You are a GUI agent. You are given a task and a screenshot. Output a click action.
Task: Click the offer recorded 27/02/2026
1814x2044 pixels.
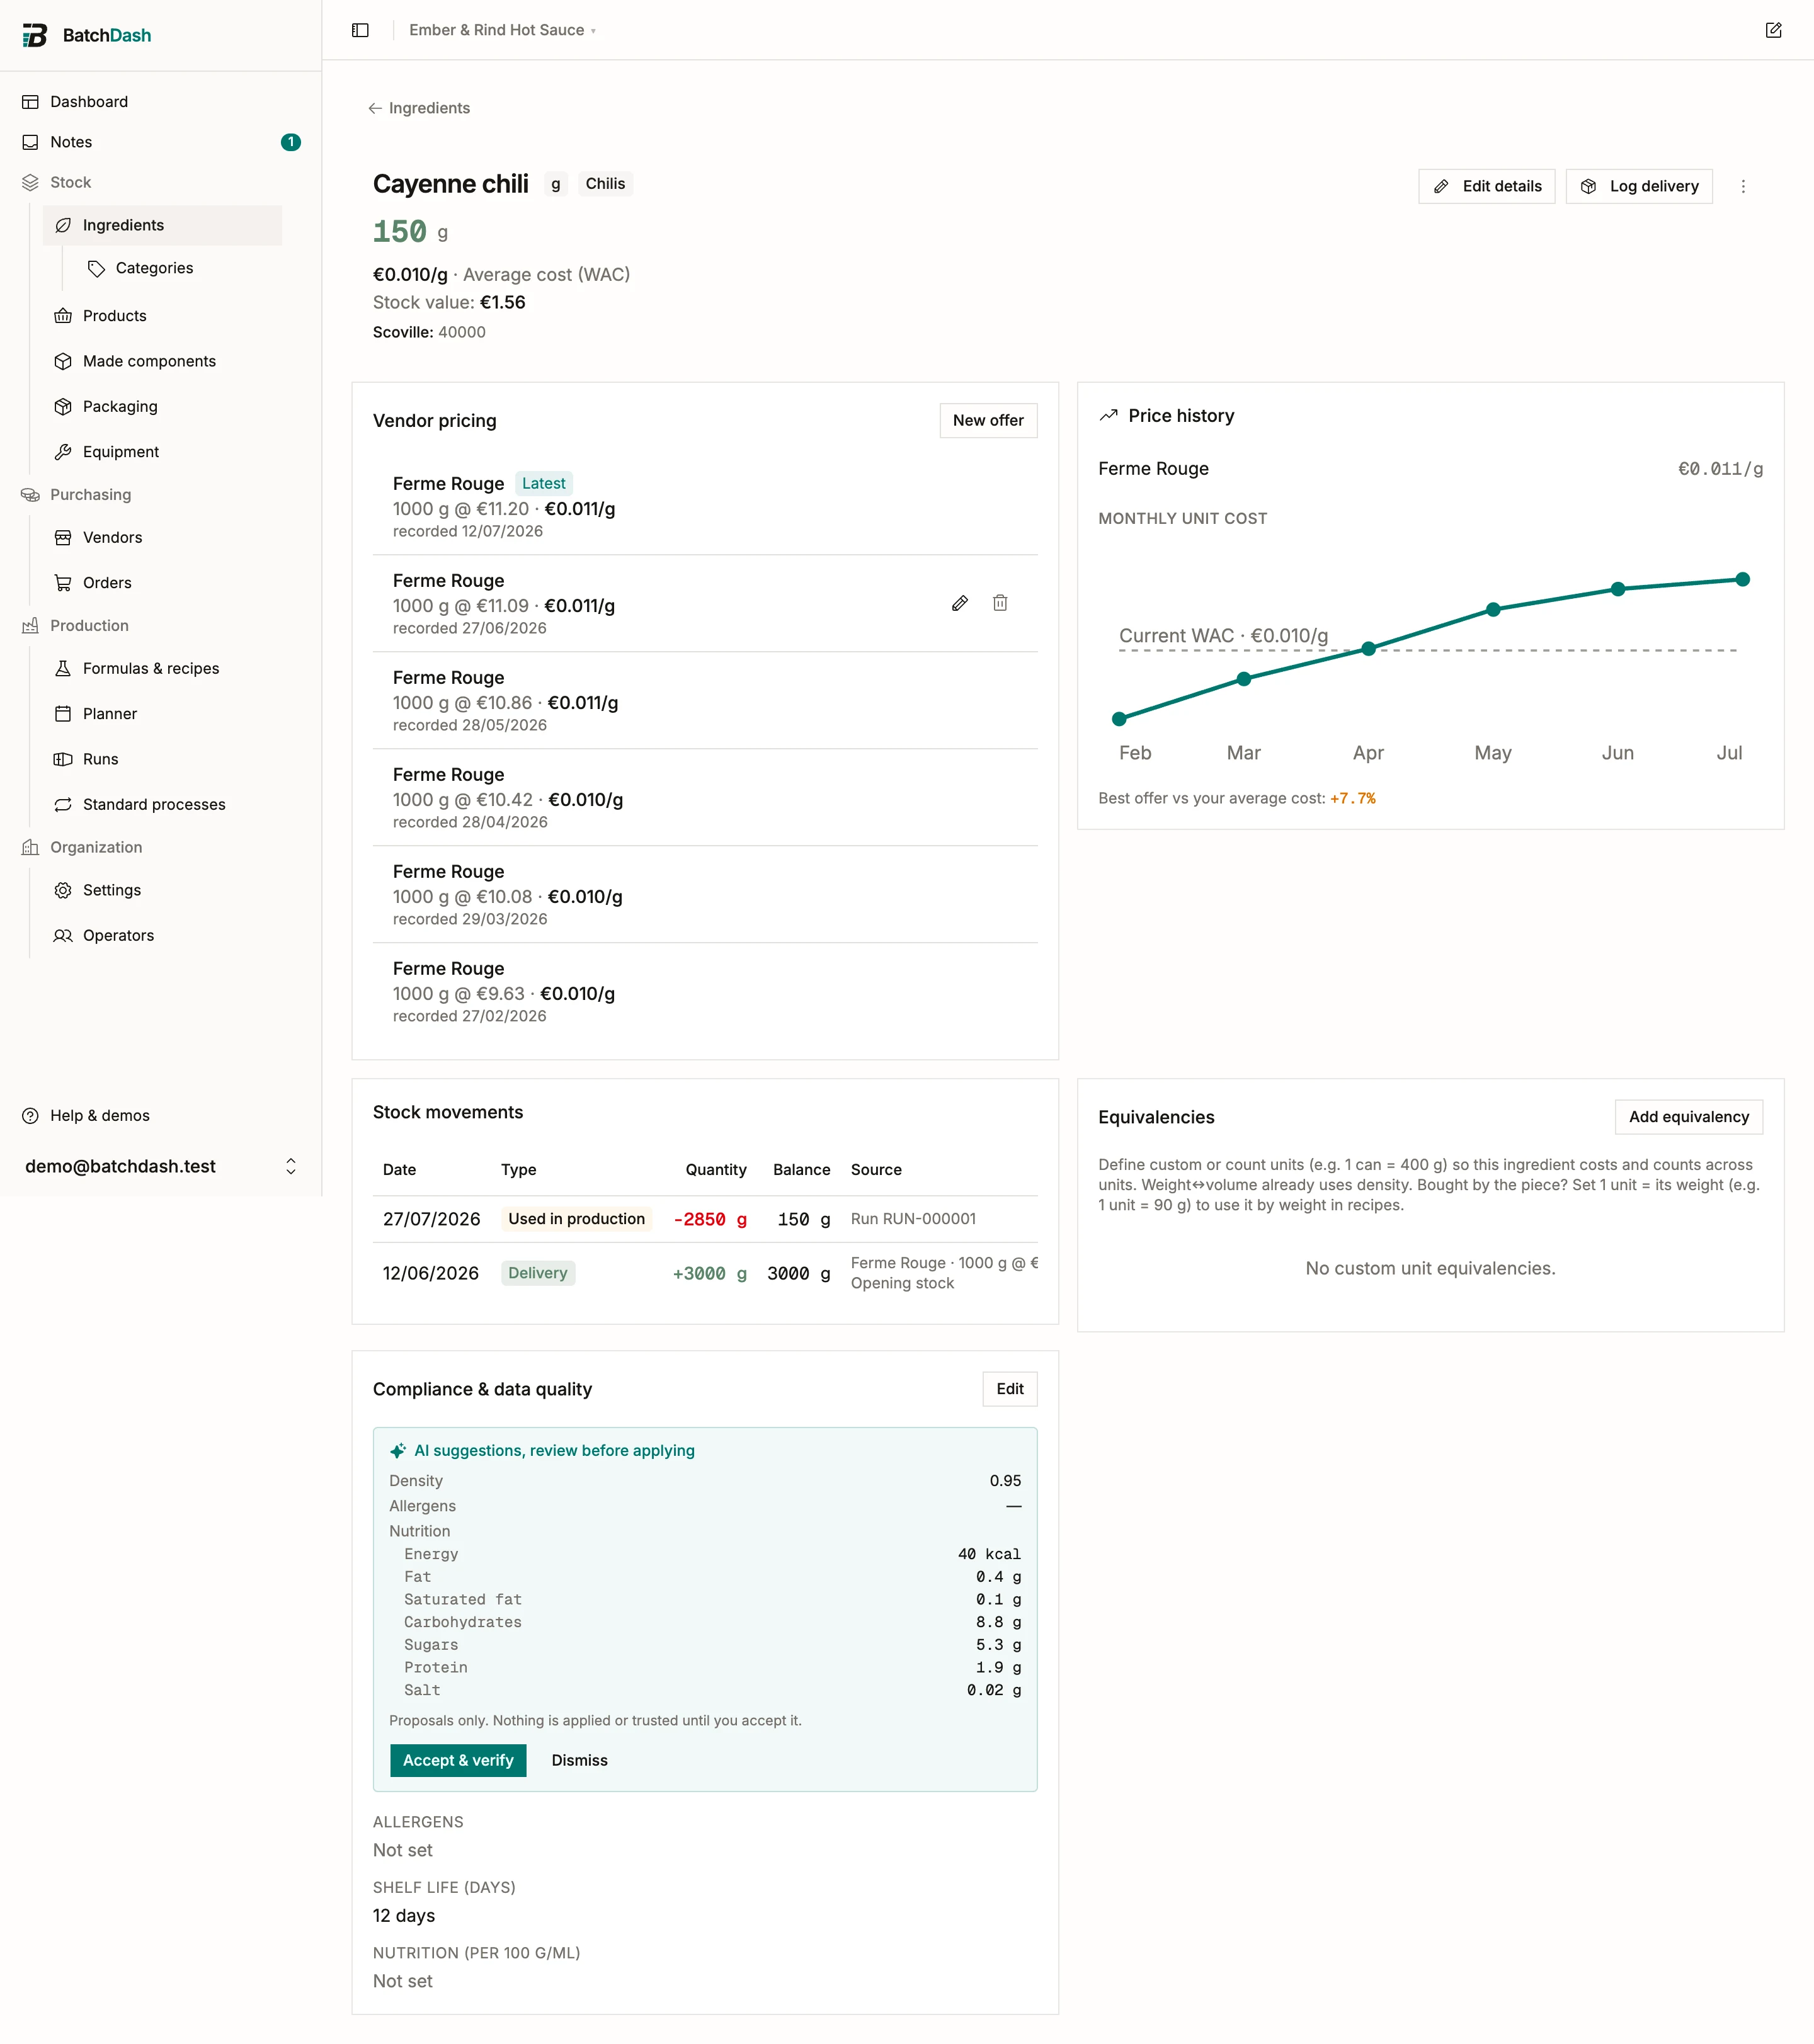[705, 992]
